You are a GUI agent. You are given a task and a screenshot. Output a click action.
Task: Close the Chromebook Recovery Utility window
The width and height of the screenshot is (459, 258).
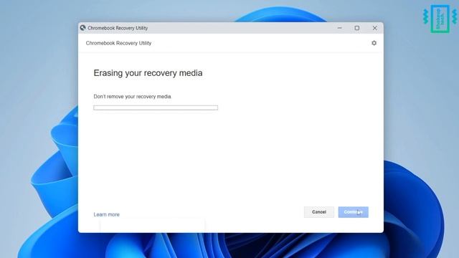coord(374,28)
